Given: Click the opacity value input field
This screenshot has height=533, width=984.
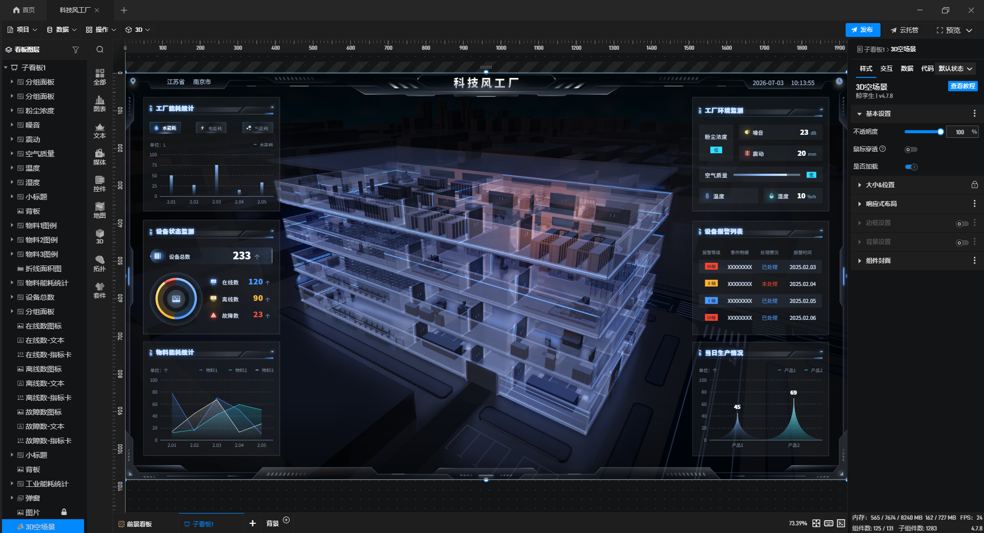Looking at the screenshot, I should tap(959, 132).
